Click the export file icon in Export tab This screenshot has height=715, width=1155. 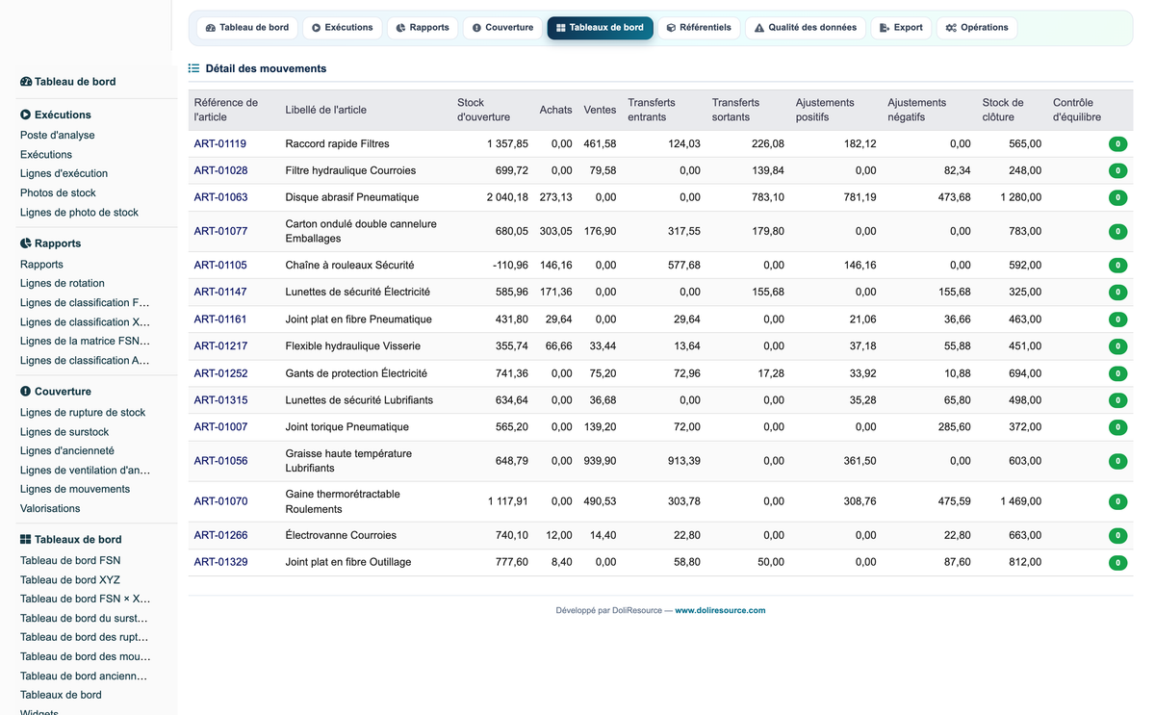pos(885,28)
